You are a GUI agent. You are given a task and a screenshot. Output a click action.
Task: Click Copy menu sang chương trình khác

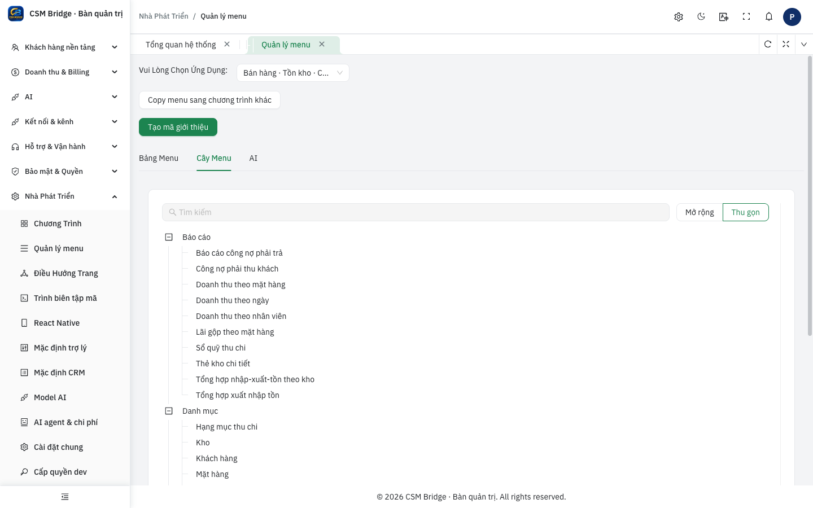pyautogui.click(x=209, y=100)
